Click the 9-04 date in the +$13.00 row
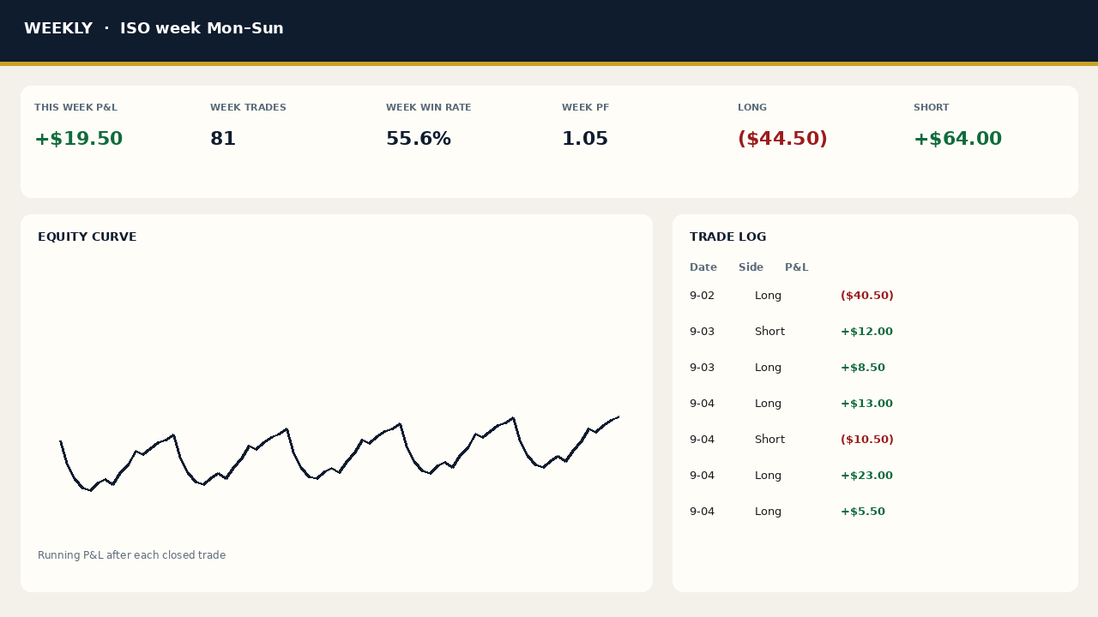This screenshot has height=617, width=1098. pos(702,404)
